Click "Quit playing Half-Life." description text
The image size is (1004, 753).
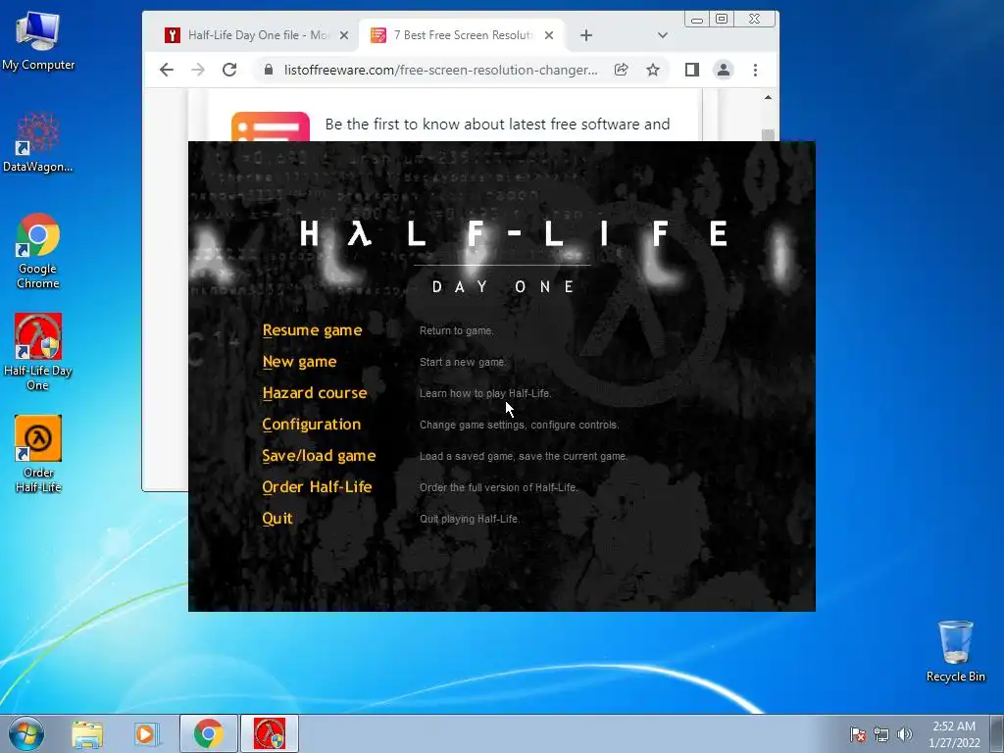click(x=470, y=520)
